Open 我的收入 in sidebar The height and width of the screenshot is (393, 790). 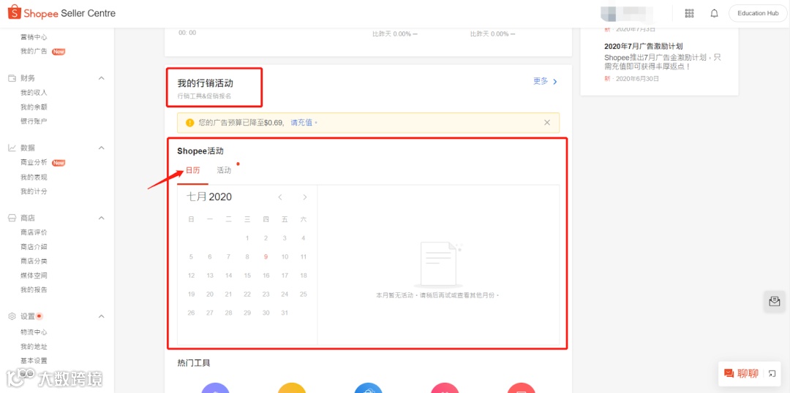pos(34,93)
